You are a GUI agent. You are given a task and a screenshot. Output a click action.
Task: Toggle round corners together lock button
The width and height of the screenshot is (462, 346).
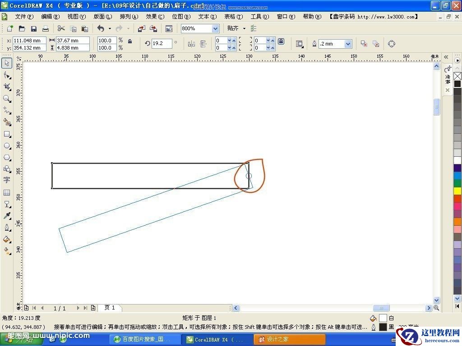click(x=281, y=41)
